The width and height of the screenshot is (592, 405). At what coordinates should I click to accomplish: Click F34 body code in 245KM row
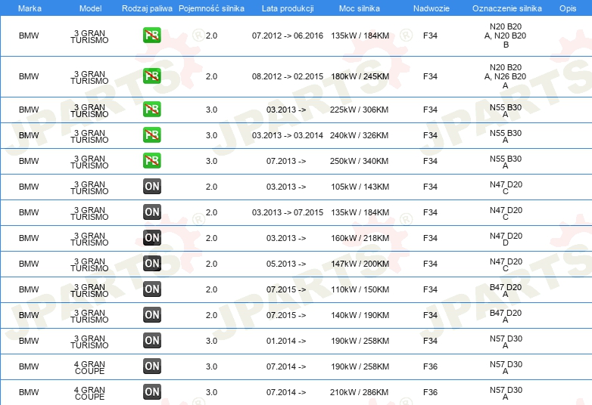coord(430,76)
